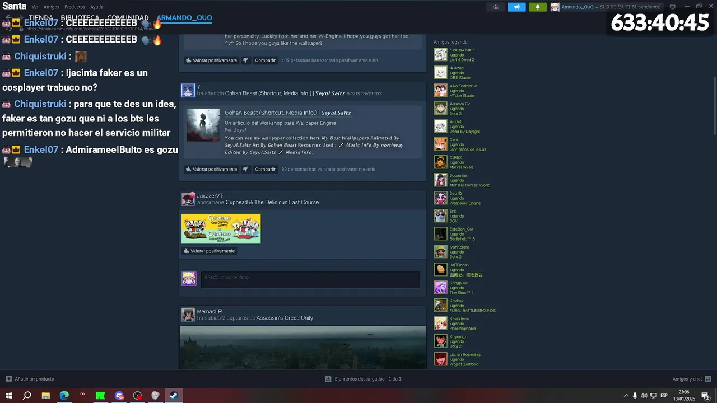Open Assassin's Creed Unity game link
This screenshot has width=717, height=403.
click(x=285, y=318)
